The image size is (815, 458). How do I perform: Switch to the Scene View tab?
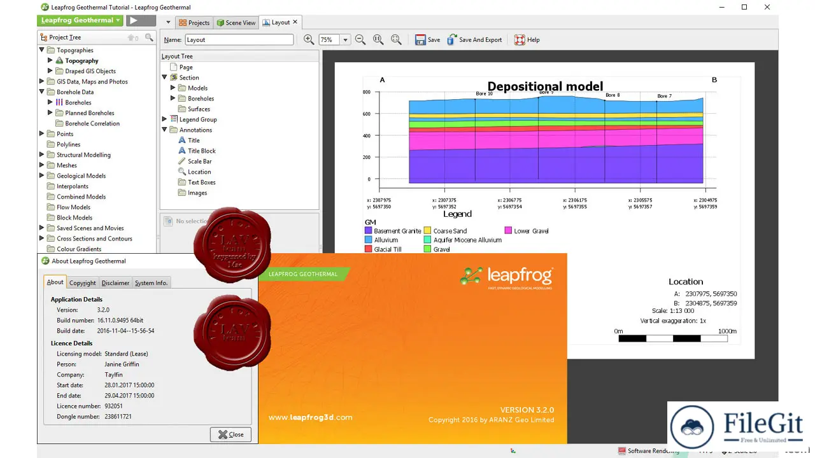click(236, 22)
